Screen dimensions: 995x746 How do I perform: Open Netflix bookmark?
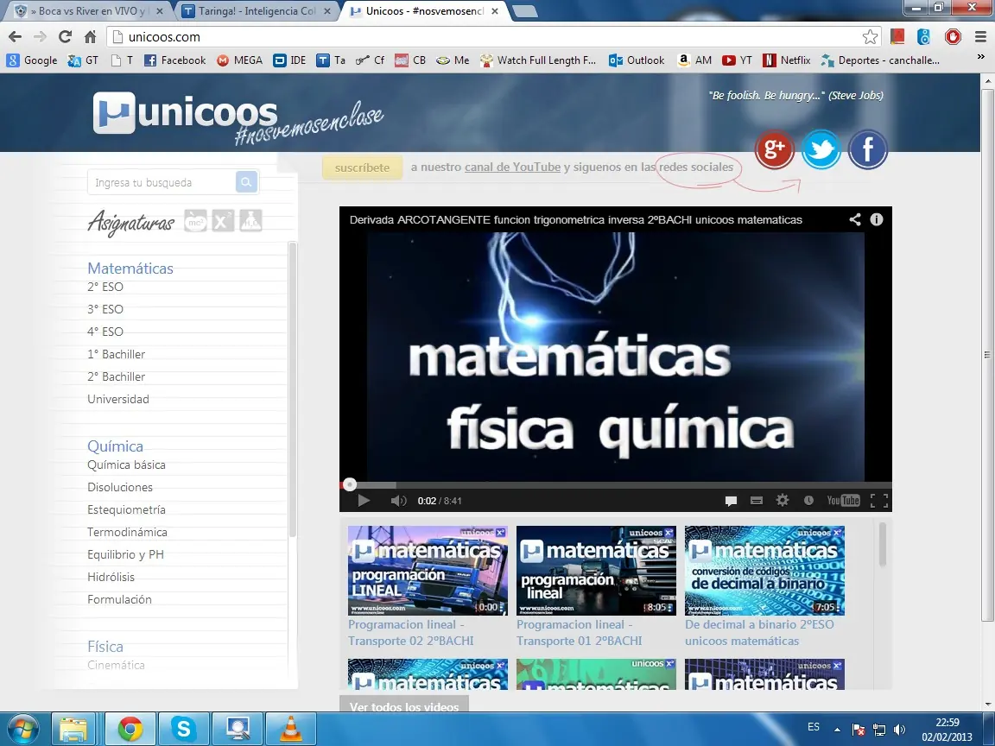pos(787,60)
